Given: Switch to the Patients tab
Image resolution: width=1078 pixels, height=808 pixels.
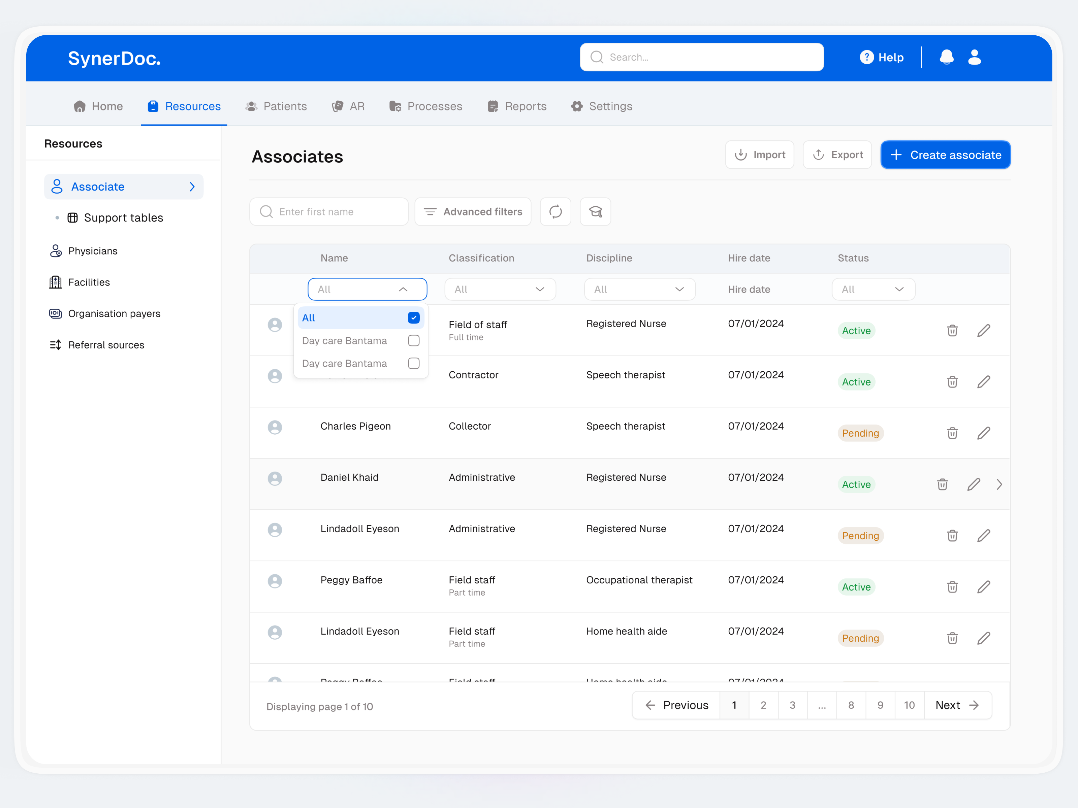Looking at the screenshot, I should pyautogui.click(x=276, y=106).
